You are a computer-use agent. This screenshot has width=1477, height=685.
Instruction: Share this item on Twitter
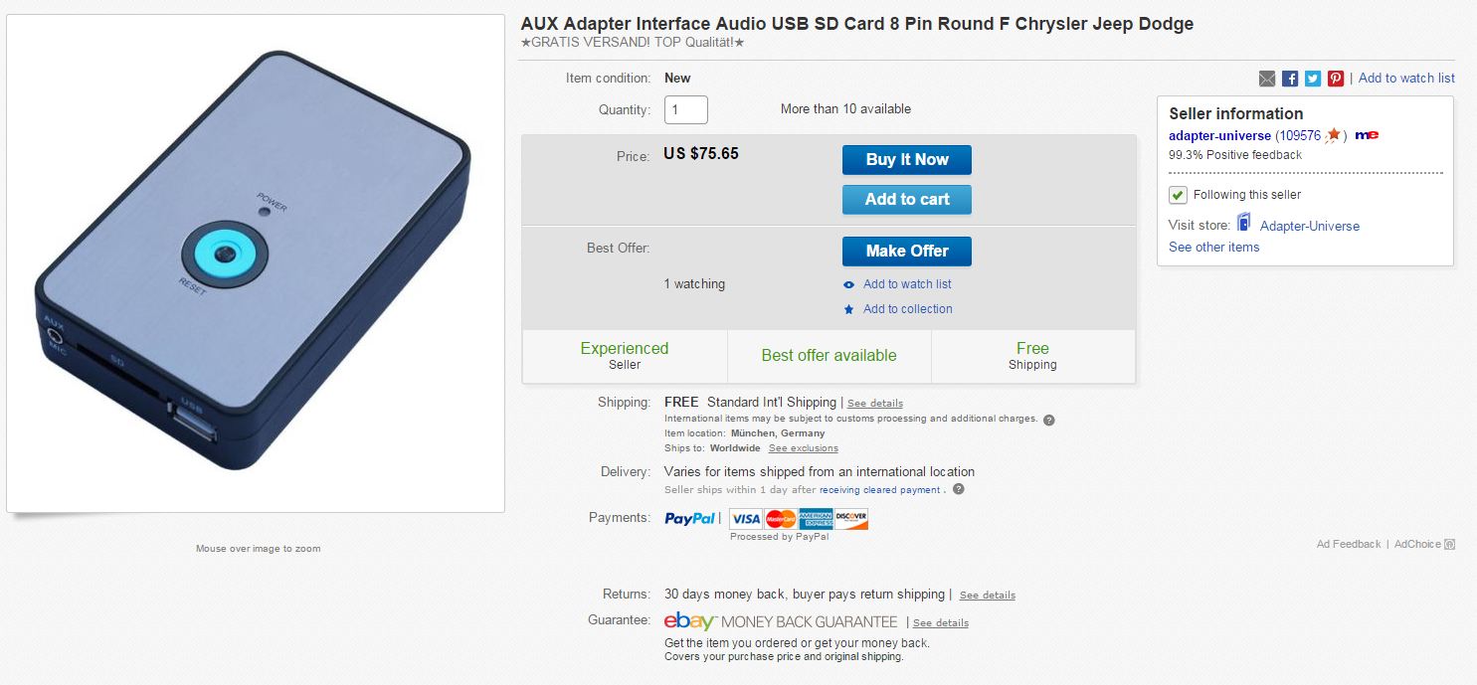(1313, 79)
